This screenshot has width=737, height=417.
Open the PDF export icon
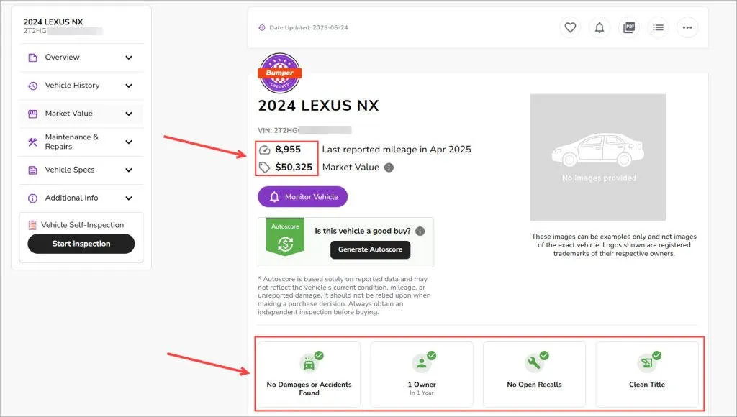click(629, 28)
